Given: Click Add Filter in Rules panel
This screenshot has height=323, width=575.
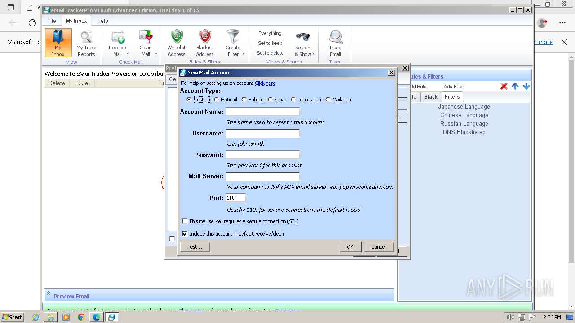Looking at the screenshot, I should click(454, 87).
